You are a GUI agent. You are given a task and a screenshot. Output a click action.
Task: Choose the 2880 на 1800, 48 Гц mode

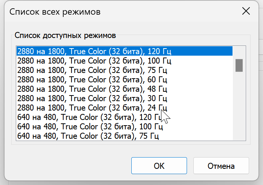coord(92,89)
